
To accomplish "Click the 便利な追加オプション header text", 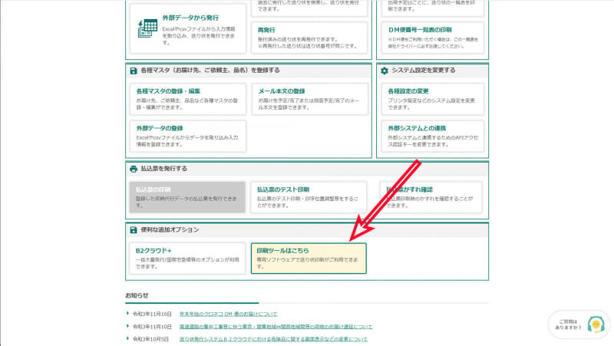I will (x=170, y=229).
